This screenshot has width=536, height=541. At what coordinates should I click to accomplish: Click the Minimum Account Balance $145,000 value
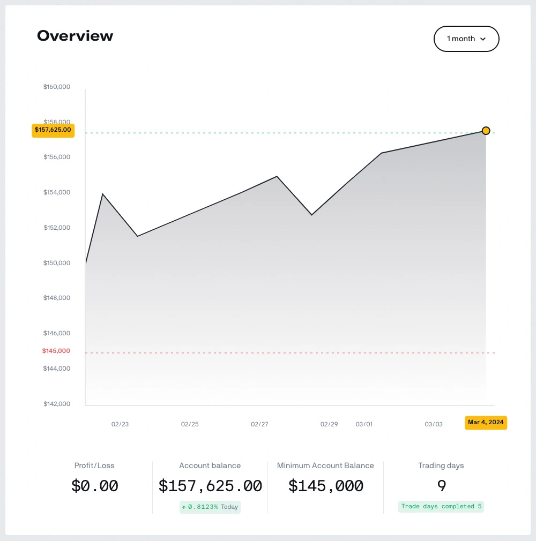point(325,486)
